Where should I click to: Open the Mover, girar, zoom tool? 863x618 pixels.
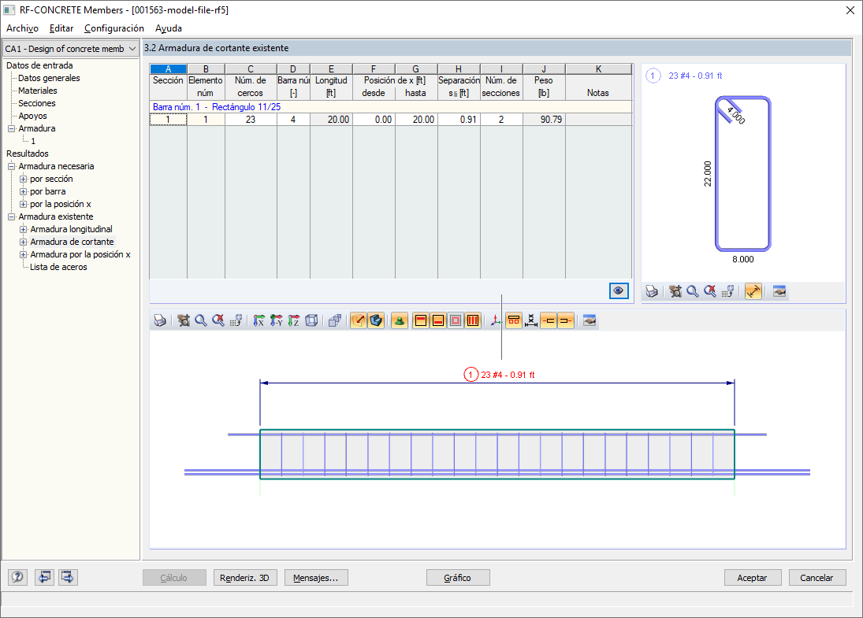click(x=184, y=320)
